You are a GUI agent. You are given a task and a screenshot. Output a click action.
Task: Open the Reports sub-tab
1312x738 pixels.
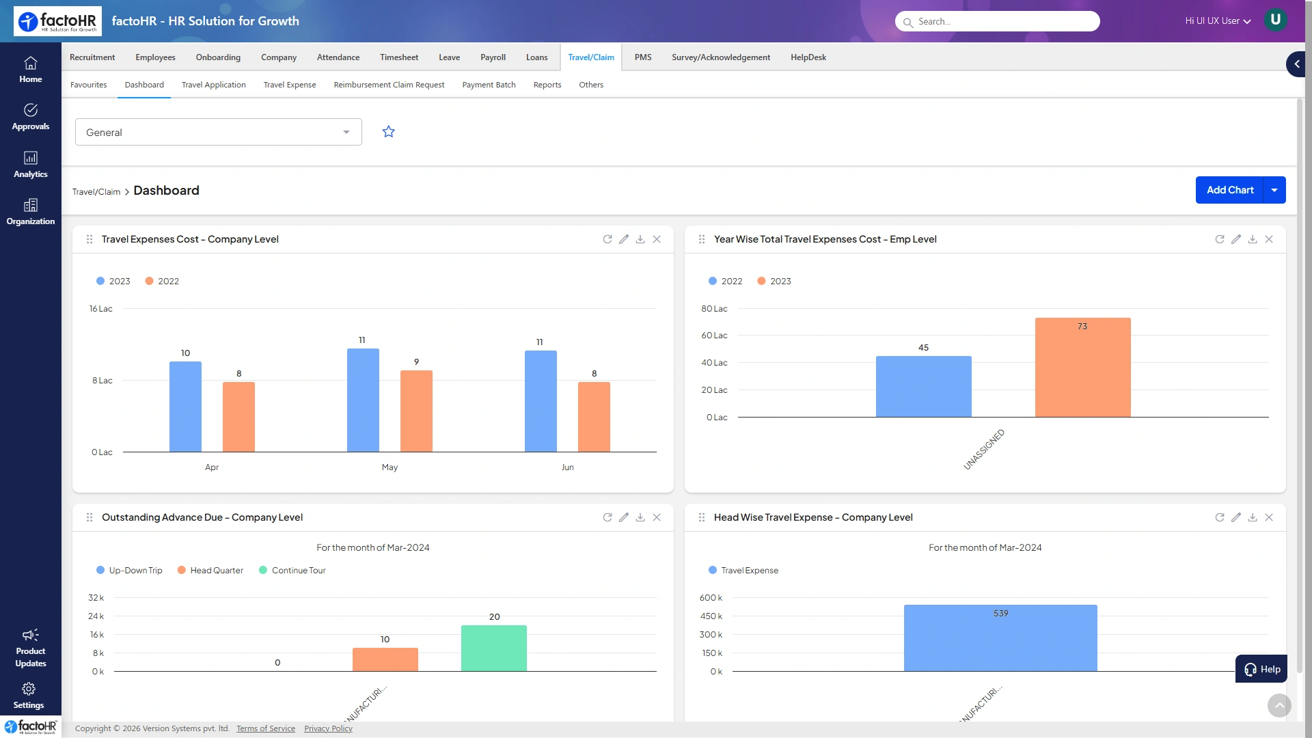point(547,85)
